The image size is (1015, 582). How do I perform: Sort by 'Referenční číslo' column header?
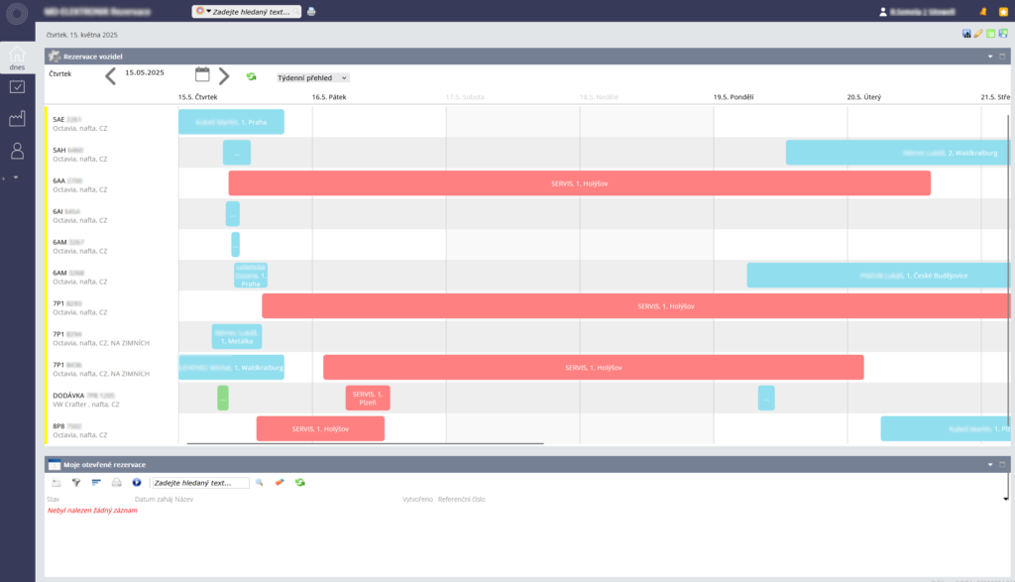coord(462,500)
